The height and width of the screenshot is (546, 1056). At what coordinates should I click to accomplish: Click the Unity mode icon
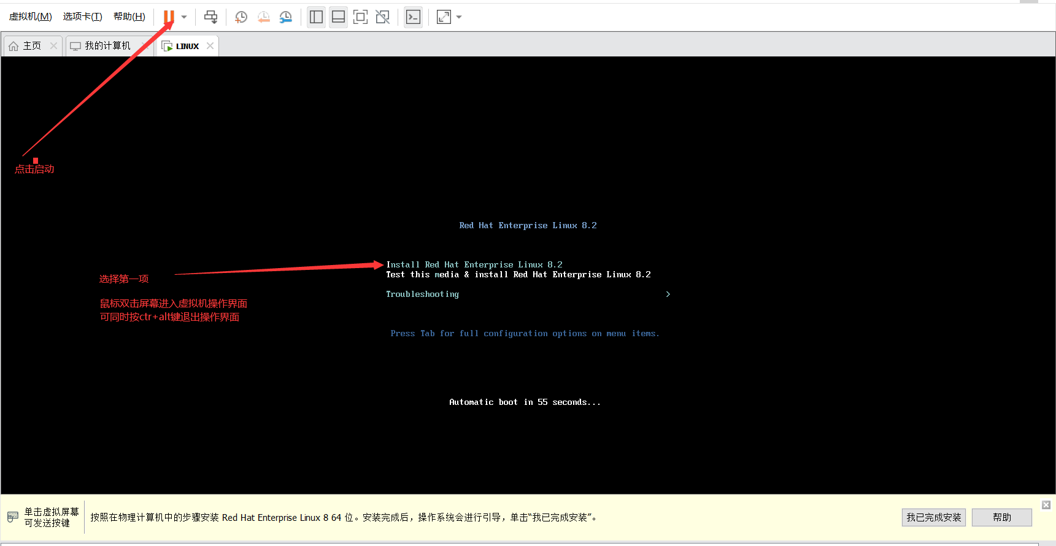coord(383,17)
